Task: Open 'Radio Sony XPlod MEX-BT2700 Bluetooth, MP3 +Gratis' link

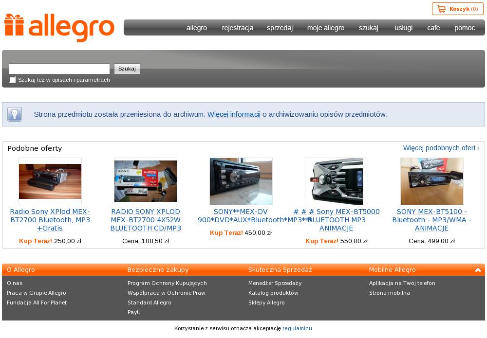Action: tap(50, 220)
